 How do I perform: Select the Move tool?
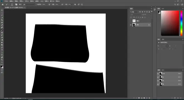coord(2,10)
